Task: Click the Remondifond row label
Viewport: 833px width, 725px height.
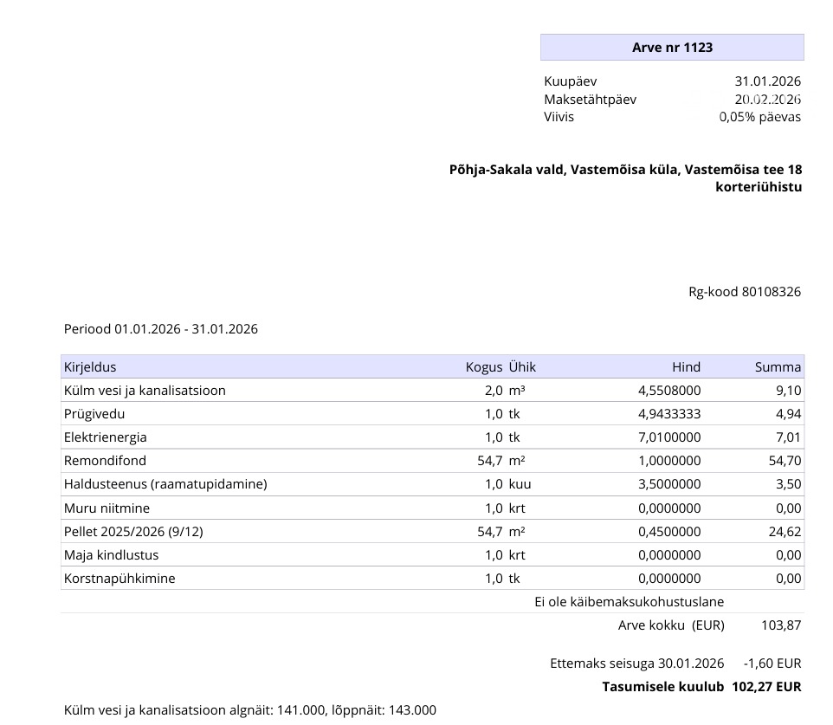Action: [105, 461]
